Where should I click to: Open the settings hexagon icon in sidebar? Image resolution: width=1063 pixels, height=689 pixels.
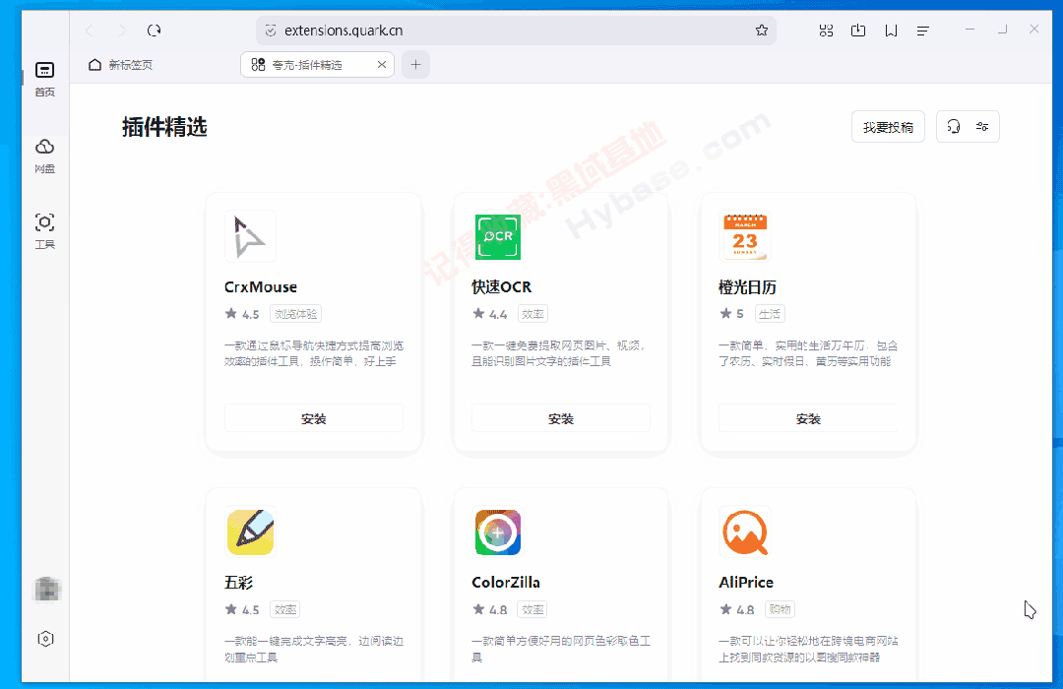tap(45, 639)
